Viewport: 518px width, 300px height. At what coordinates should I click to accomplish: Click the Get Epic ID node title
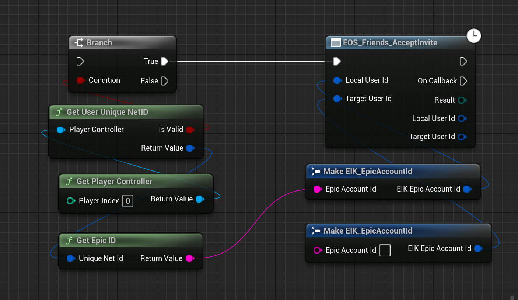click(96, 241)
